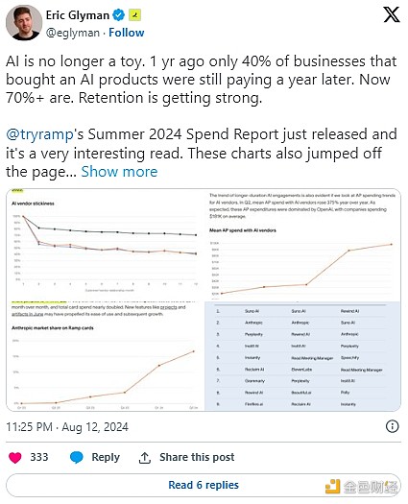
Task: Click Read 6 replies button
Action: pos(204,485)
